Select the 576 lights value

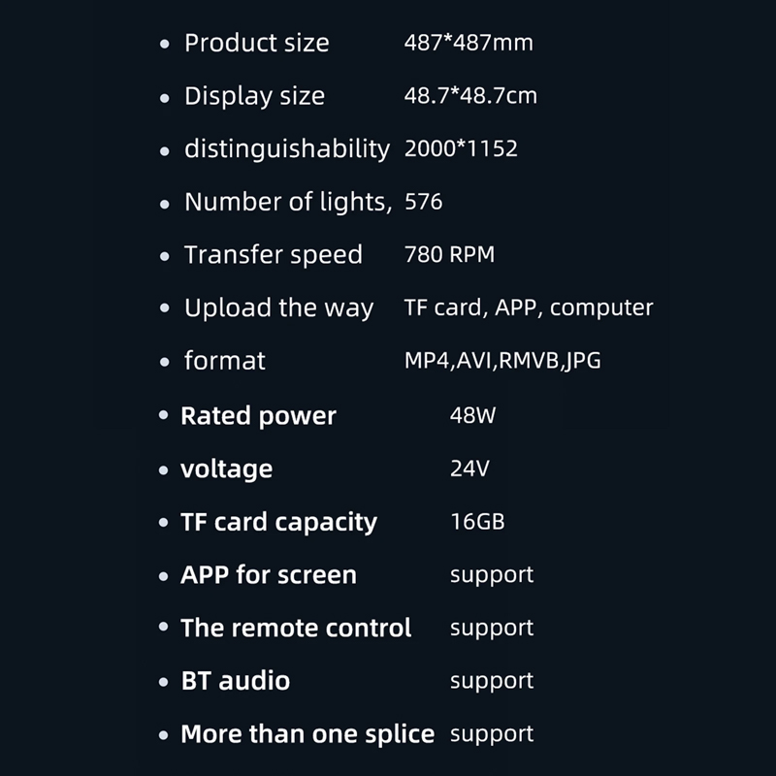tap(423, 202)
